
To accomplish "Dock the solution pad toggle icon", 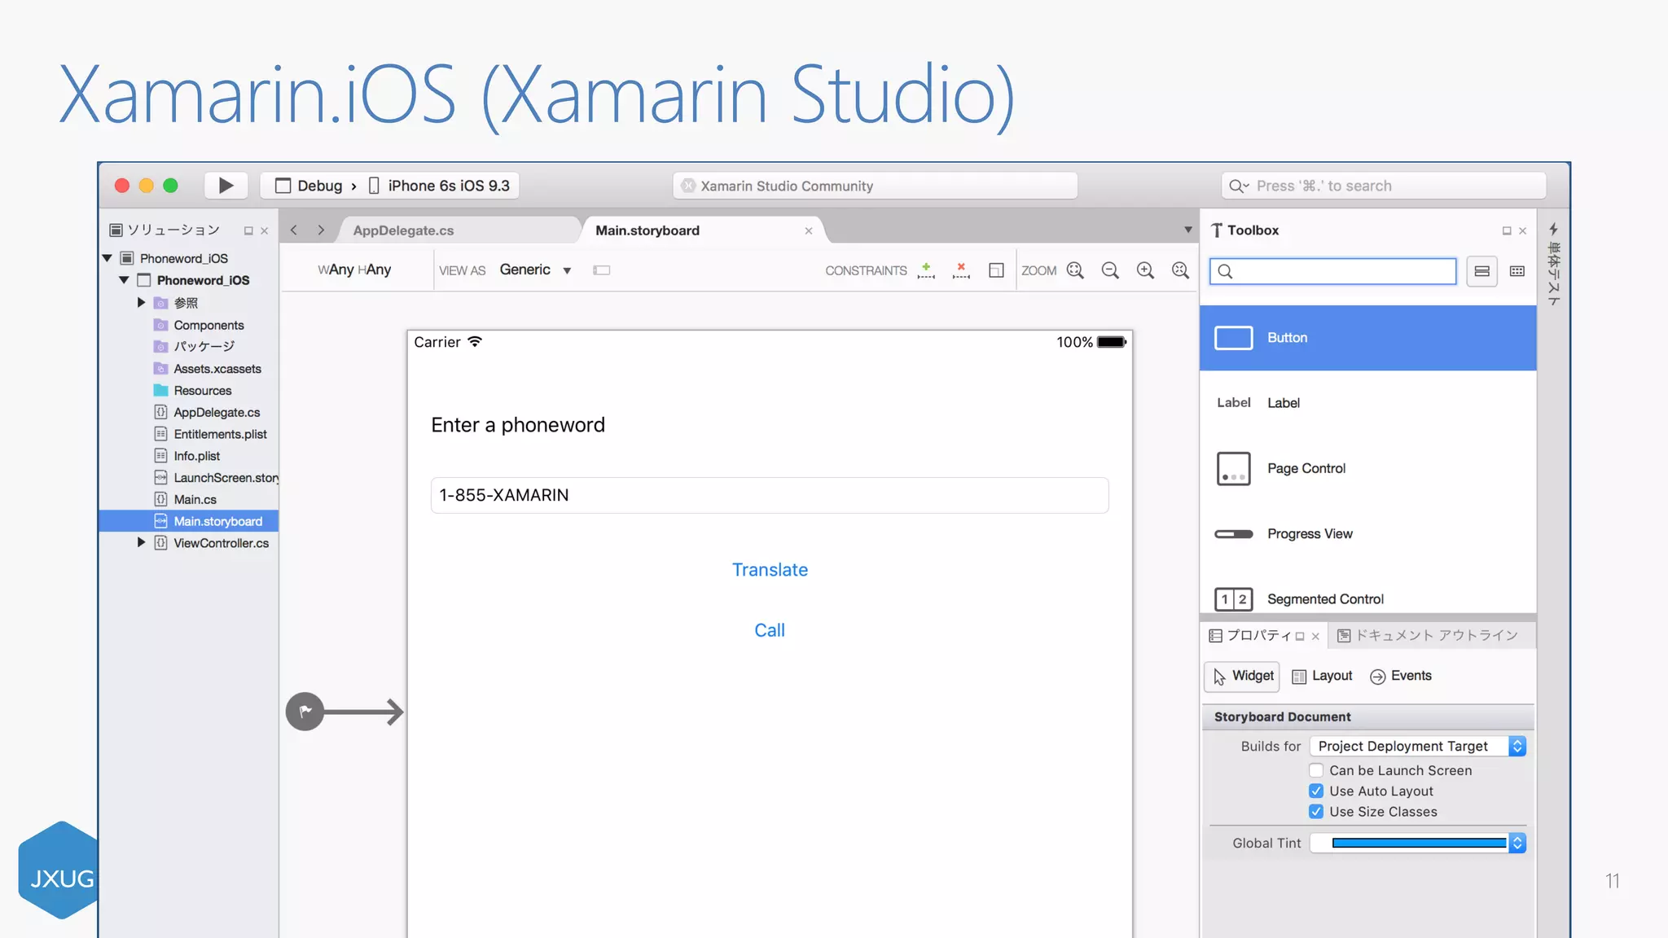I will pos(248,231).
